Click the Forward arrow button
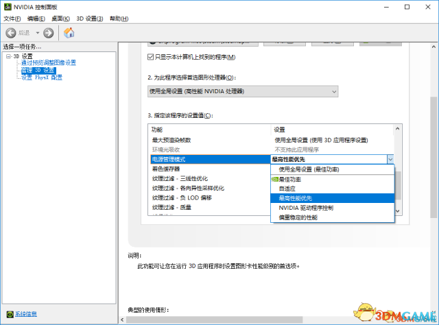 pos(48,32)
